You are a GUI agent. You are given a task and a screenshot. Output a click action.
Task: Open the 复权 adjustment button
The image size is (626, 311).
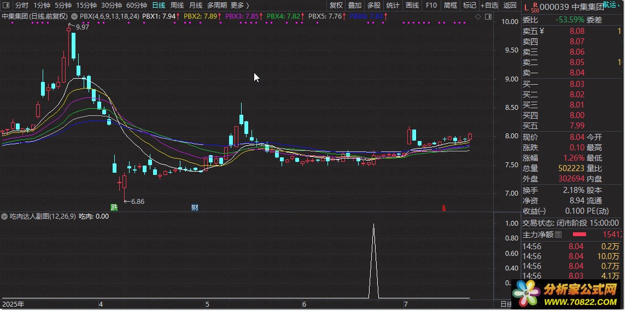[x=336, y=5]
